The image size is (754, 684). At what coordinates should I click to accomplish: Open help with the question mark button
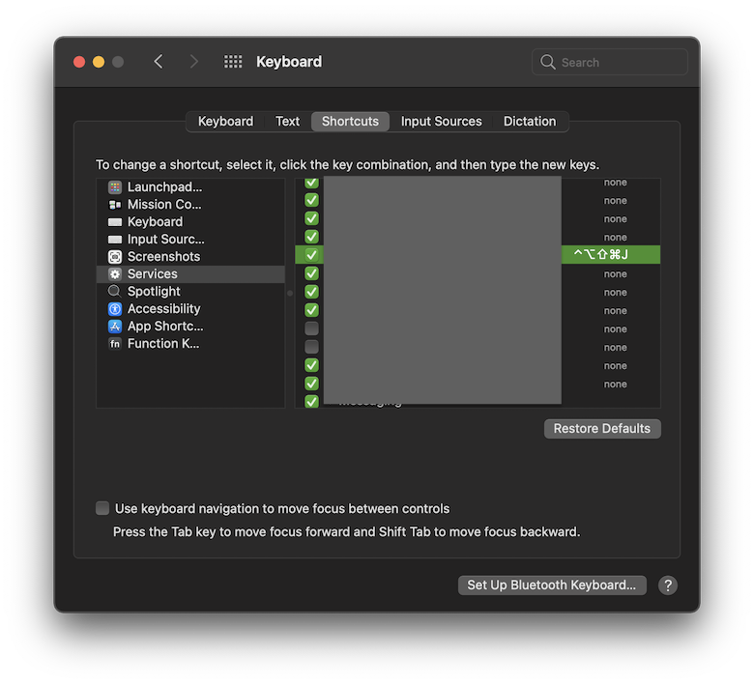(667, 585)
